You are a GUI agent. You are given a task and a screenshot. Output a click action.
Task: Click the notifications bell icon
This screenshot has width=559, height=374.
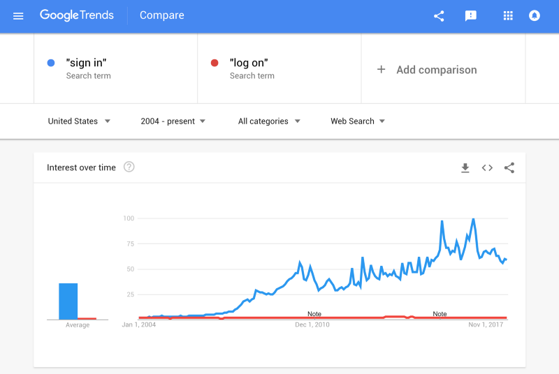pyautogui.click(x=534, y=15)
